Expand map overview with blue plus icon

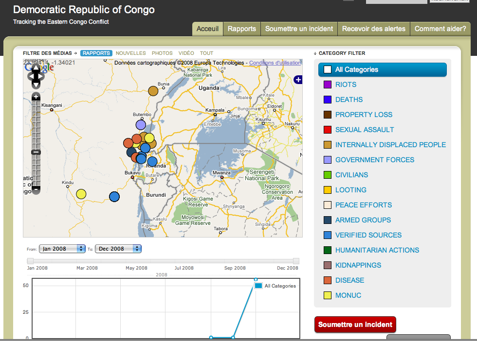[x=298, y=80]
